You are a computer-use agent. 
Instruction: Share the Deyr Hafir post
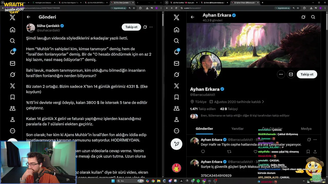tap(315, 152)
